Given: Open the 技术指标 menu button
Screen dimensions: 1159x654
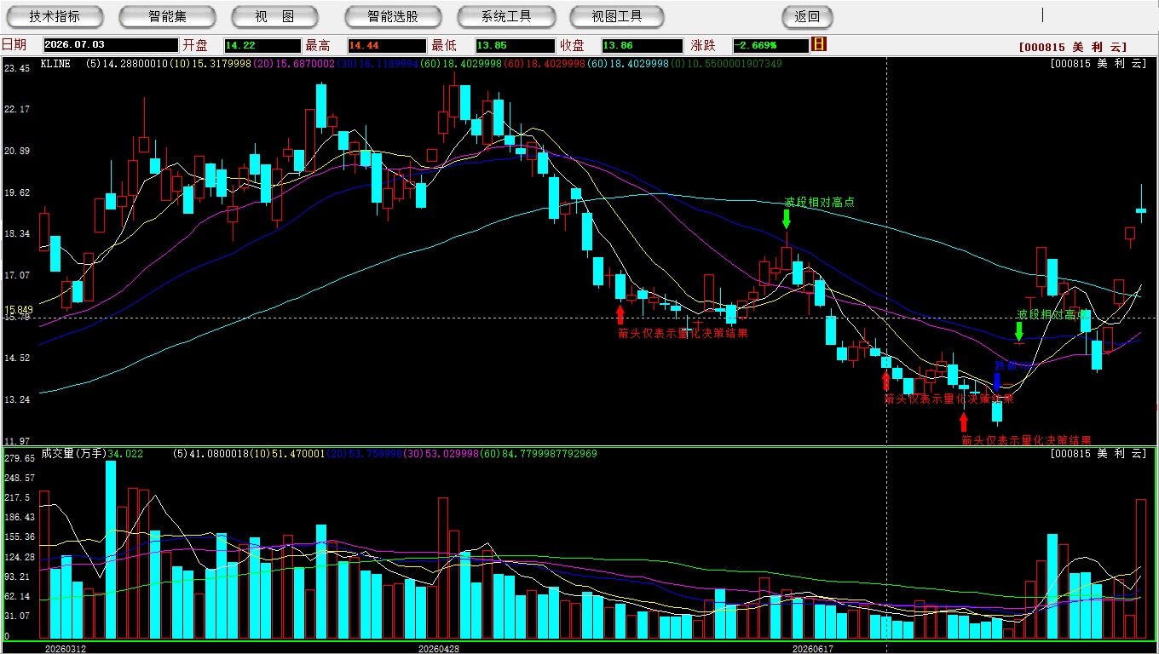Looking at the screenshot, I should pyautogui.click(x=55, y=16).
